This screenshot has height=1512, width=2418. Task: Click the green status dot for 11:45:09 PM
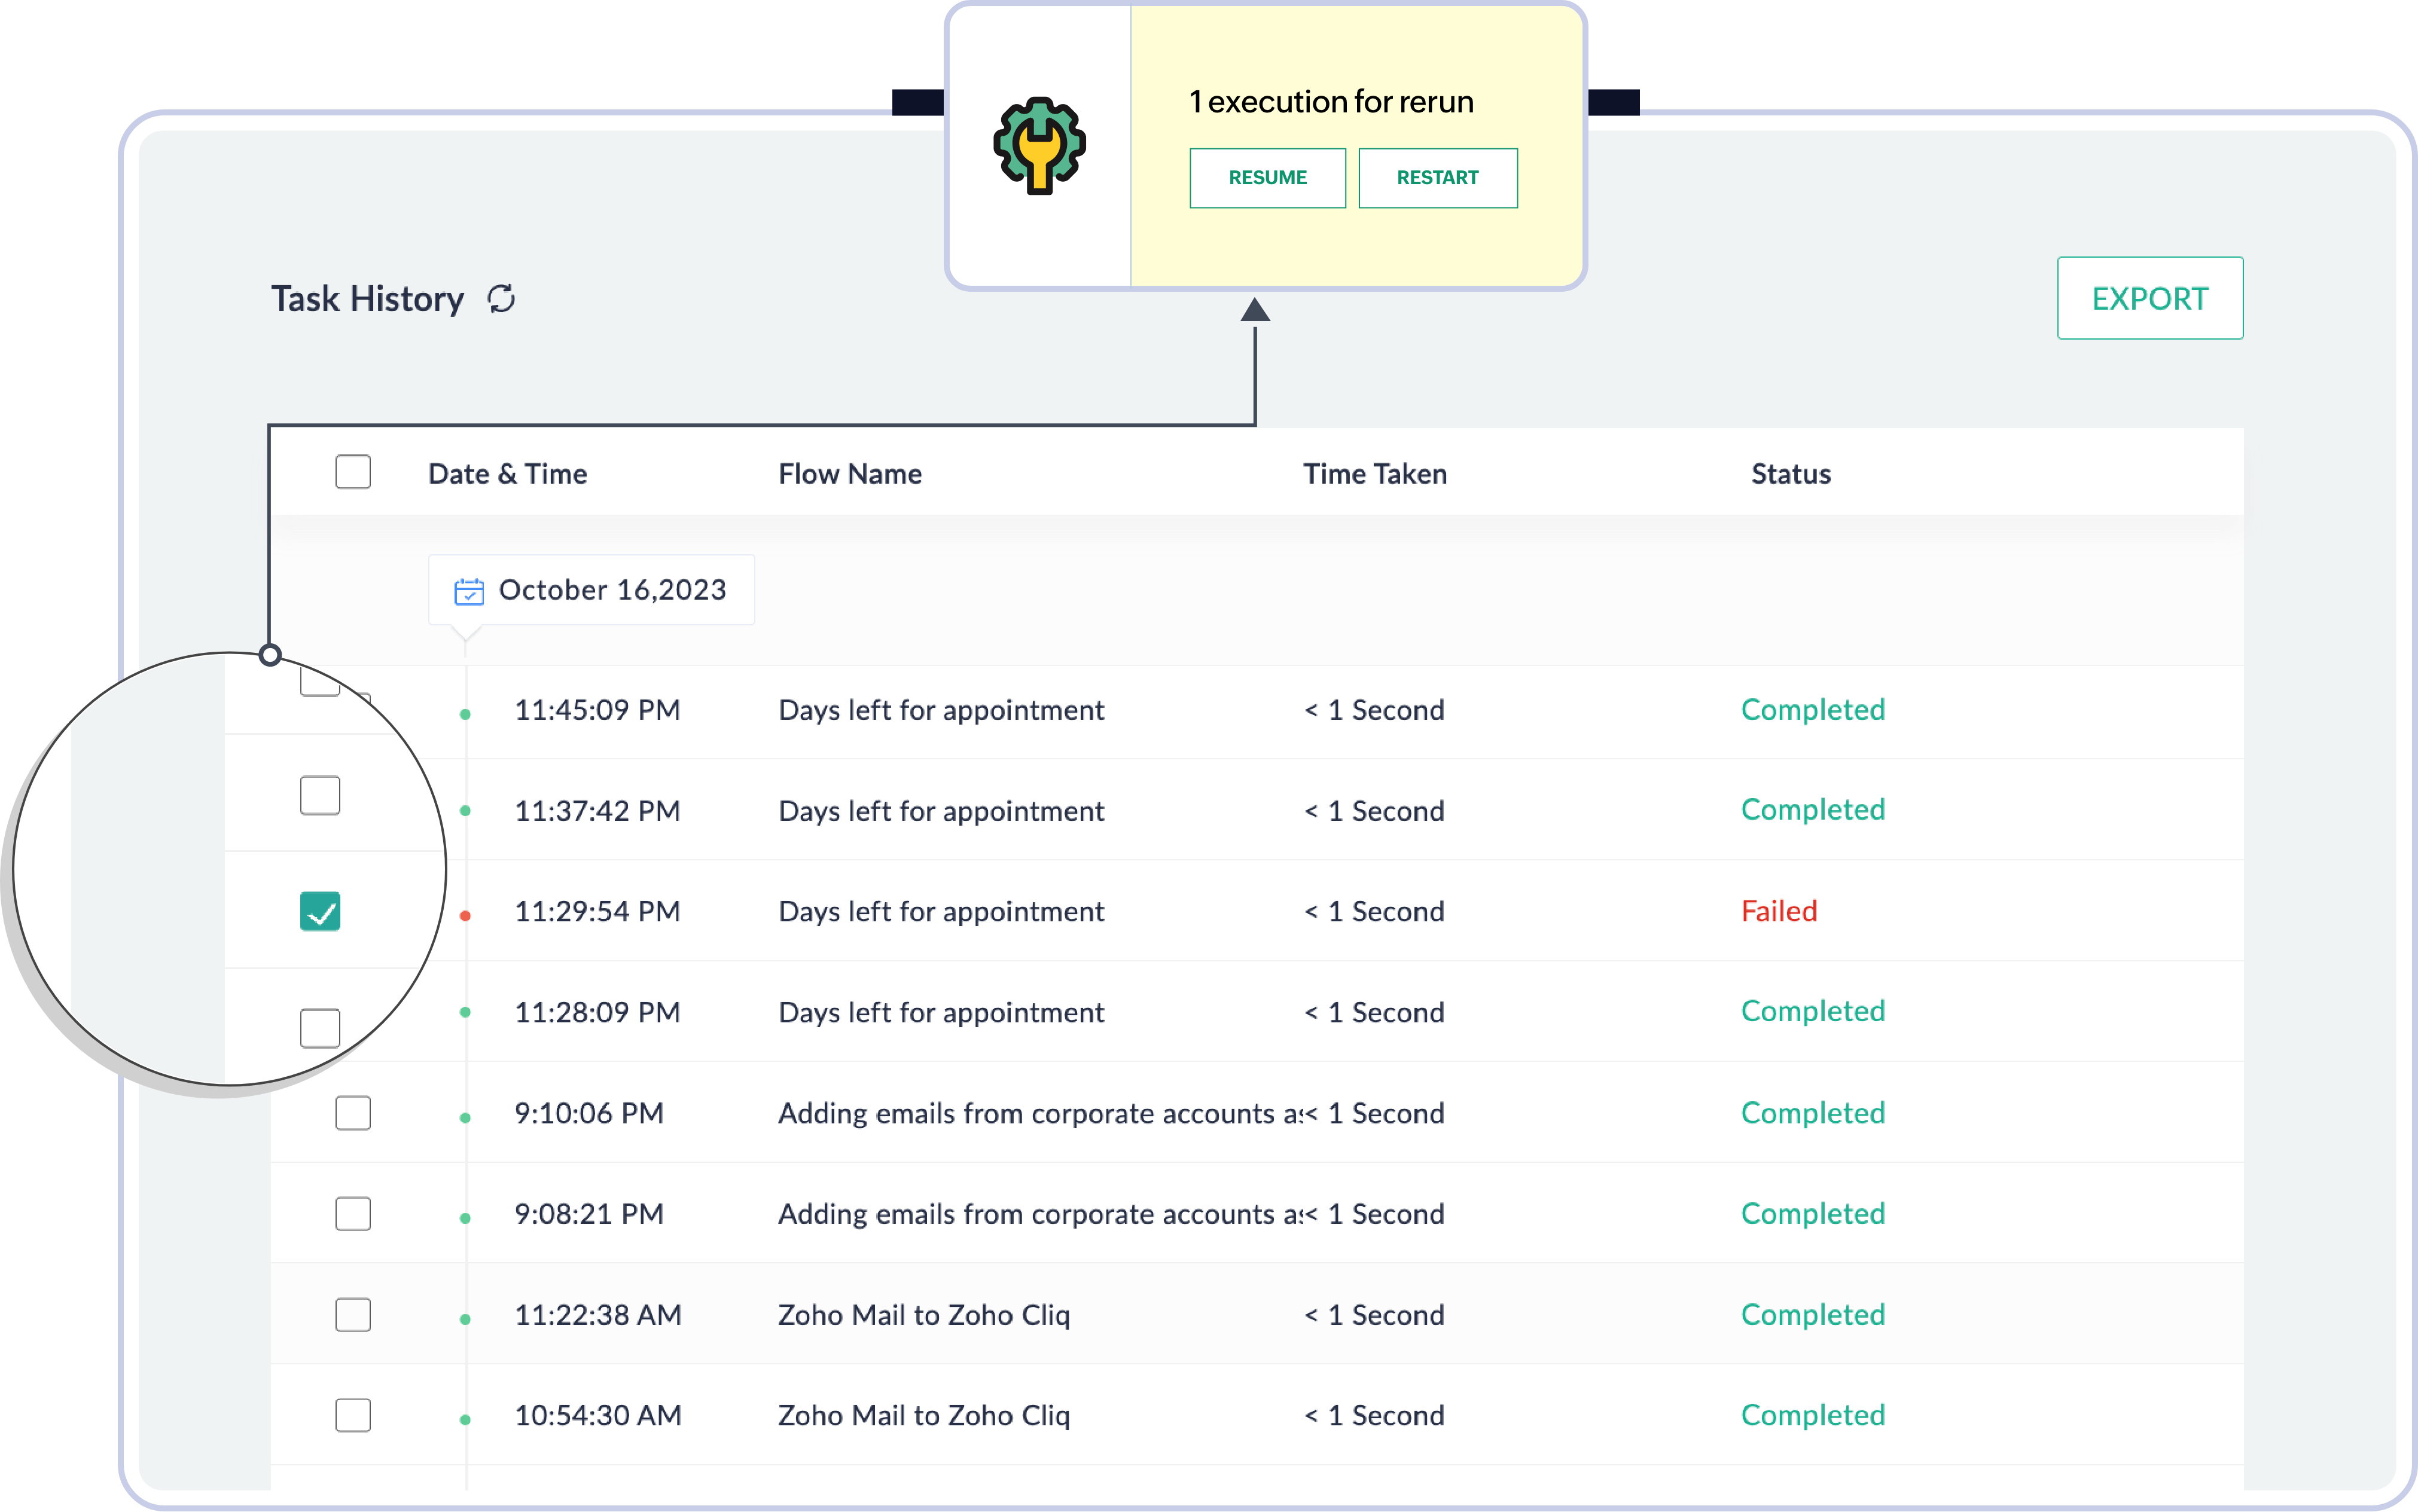(465, 714)
